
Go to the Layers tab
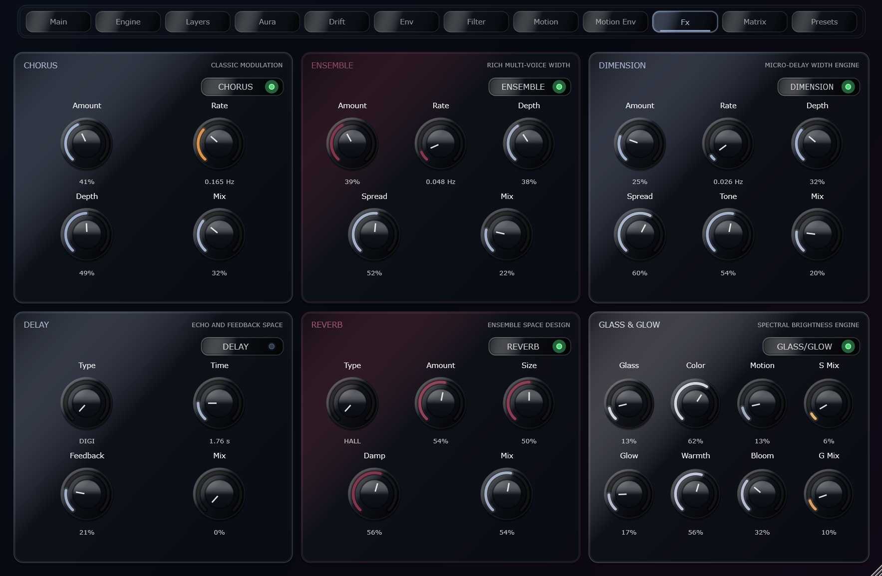198,22
